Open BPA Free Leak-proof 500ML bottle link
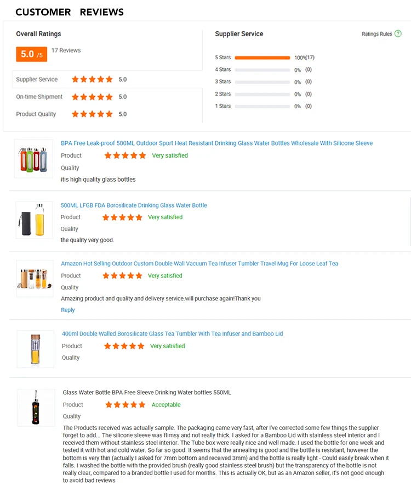The height and width of the screenshot is (491, 411). tap(216, 143)
